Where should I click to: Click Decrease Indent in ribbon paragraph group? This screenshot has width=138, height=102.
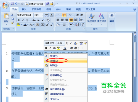77,15
